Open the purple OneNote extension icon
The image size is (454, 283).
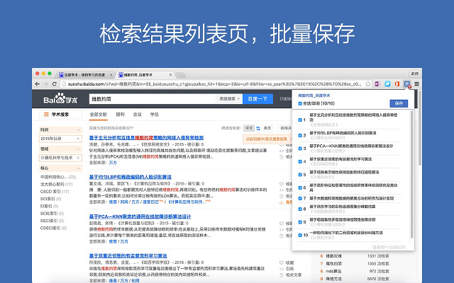[377, 84]
